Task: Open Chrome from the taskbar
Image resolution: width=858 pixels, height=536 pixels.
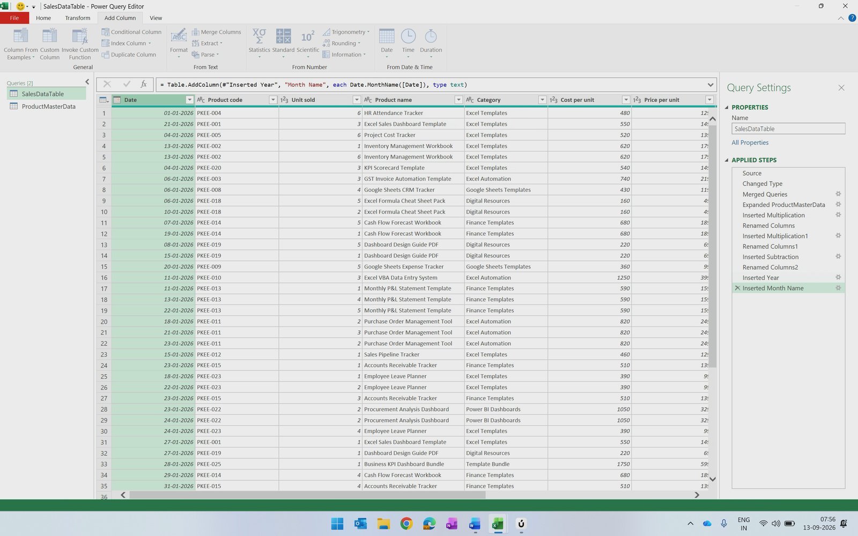Action: pyautogui.click(x=406, y=524)
